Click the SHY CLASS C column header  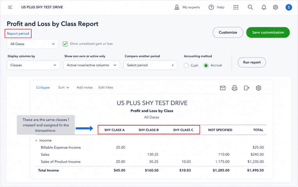tap(183, 130)
